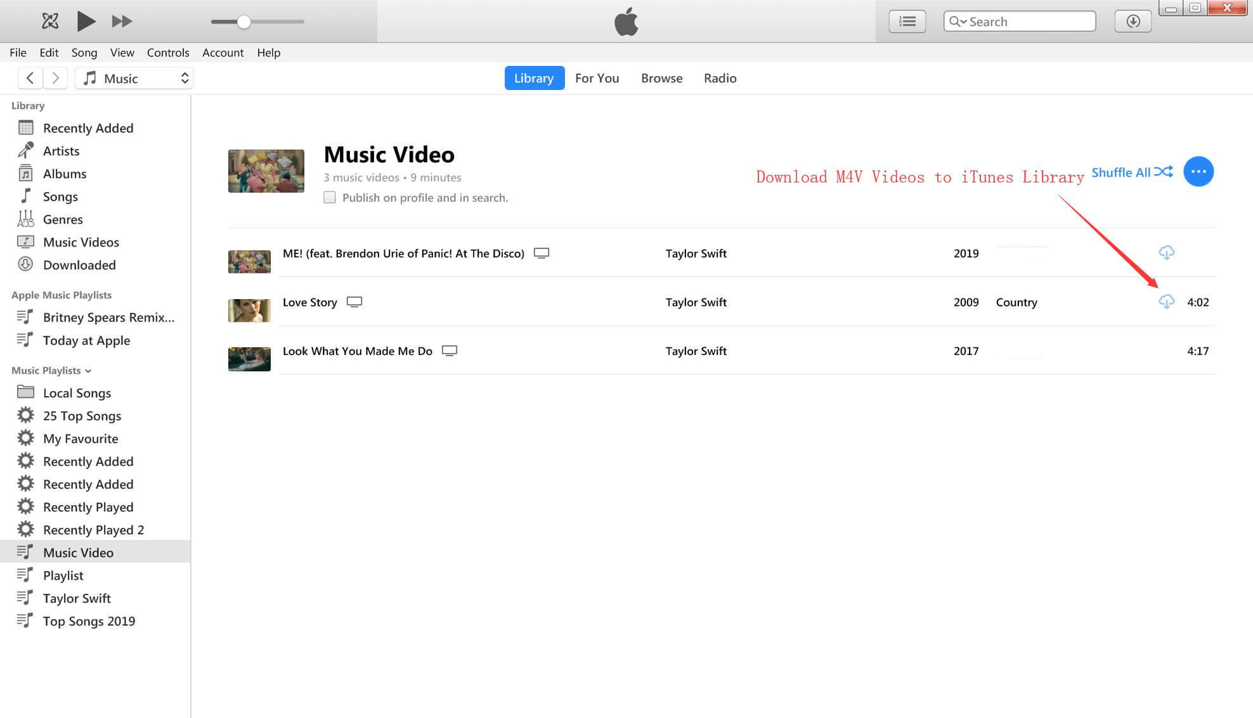Screen dimensions: 1253x718
Task: Expand Recently Played 2 playlist
Action: pyautogui.click(x=93, y=529)
